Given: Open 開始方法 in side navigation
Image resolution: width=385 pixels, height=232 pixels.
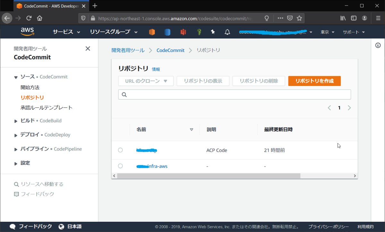Looking at the screenshot, I should coord(30,87).
